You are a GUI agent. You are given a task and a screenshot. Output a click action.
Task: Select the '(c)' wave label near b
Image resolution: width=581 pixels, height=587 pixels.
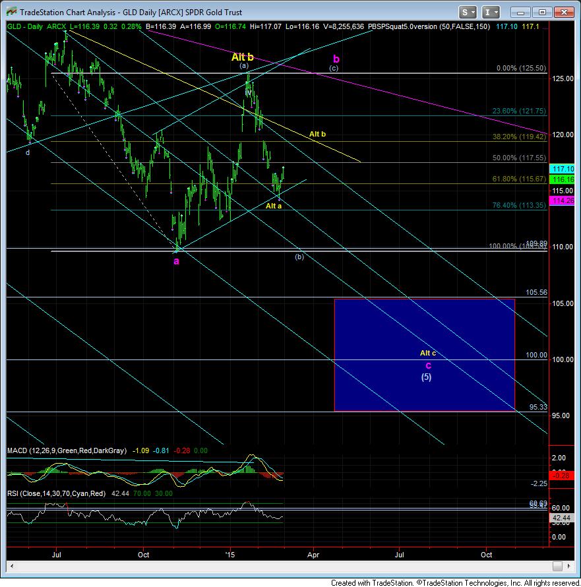tap(334, 68)
